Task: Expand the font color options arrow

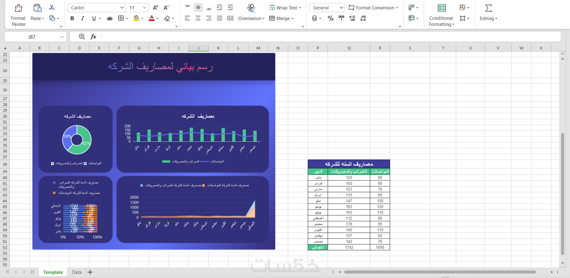Action: click(158, 19)
